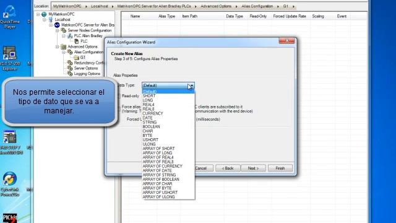The width and height of the screenshot is (396, 223).
Task: Open S7-200 Explorer desktop shortcut
Action: click(10, 59)
